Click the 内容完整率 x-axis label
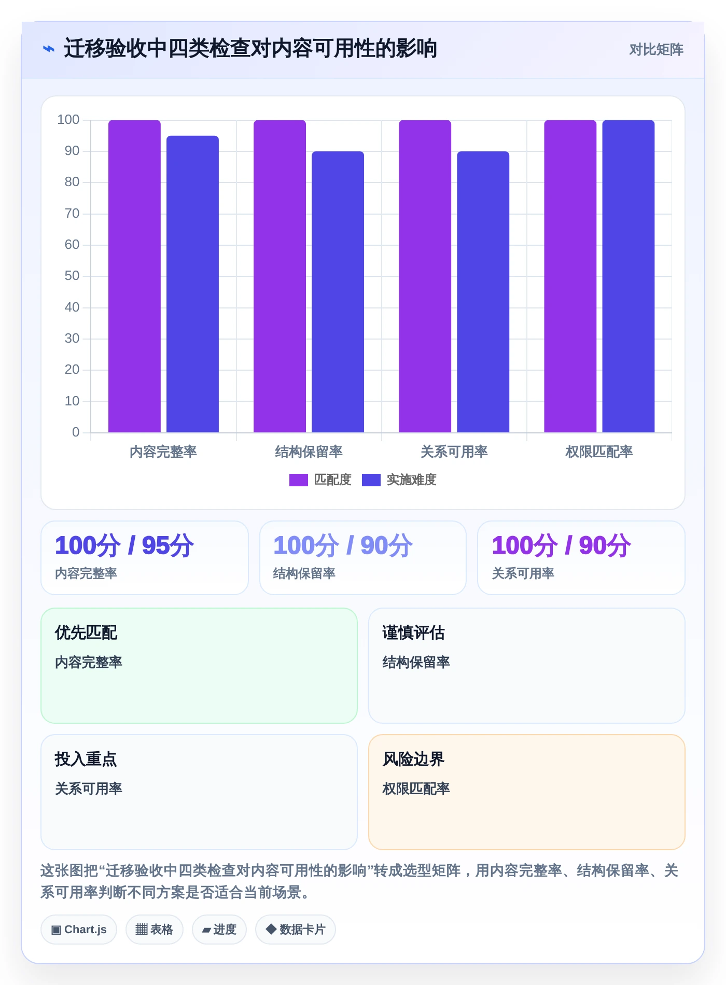This screenshot has width=726, height=985. click(x=163, y=452)
